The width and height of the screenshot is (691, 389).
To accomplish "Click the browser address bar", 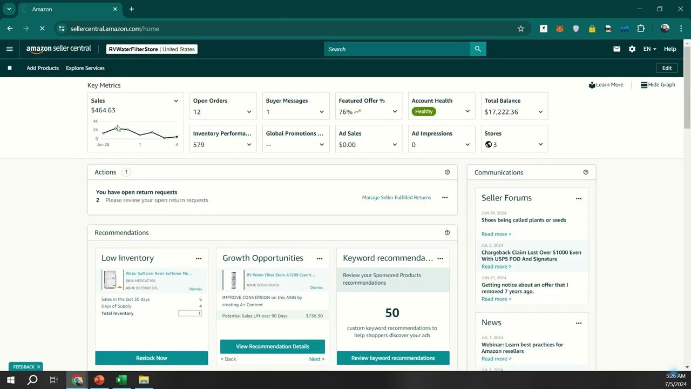I will click(292, 29).
